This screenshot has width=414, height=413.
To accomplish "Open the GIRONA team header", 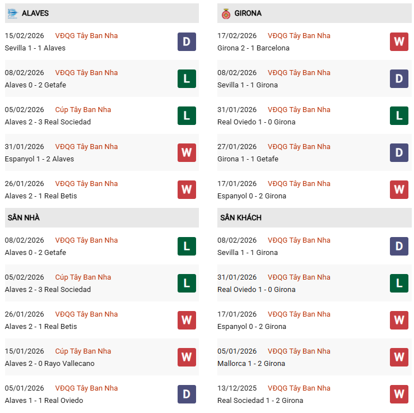I will point(248,13).
